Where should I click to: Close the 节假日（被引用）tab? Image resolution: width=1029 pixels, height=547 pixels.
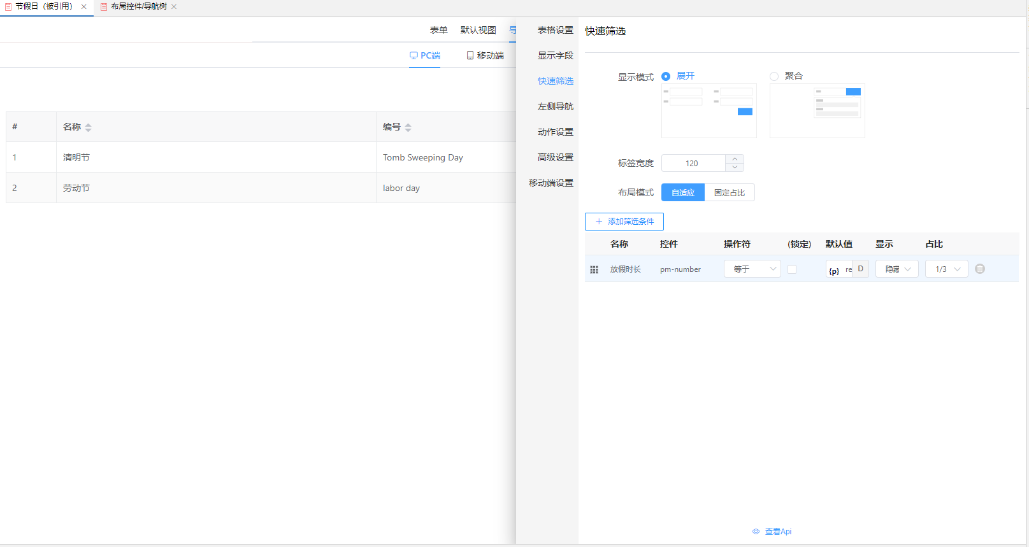point(84,6)
